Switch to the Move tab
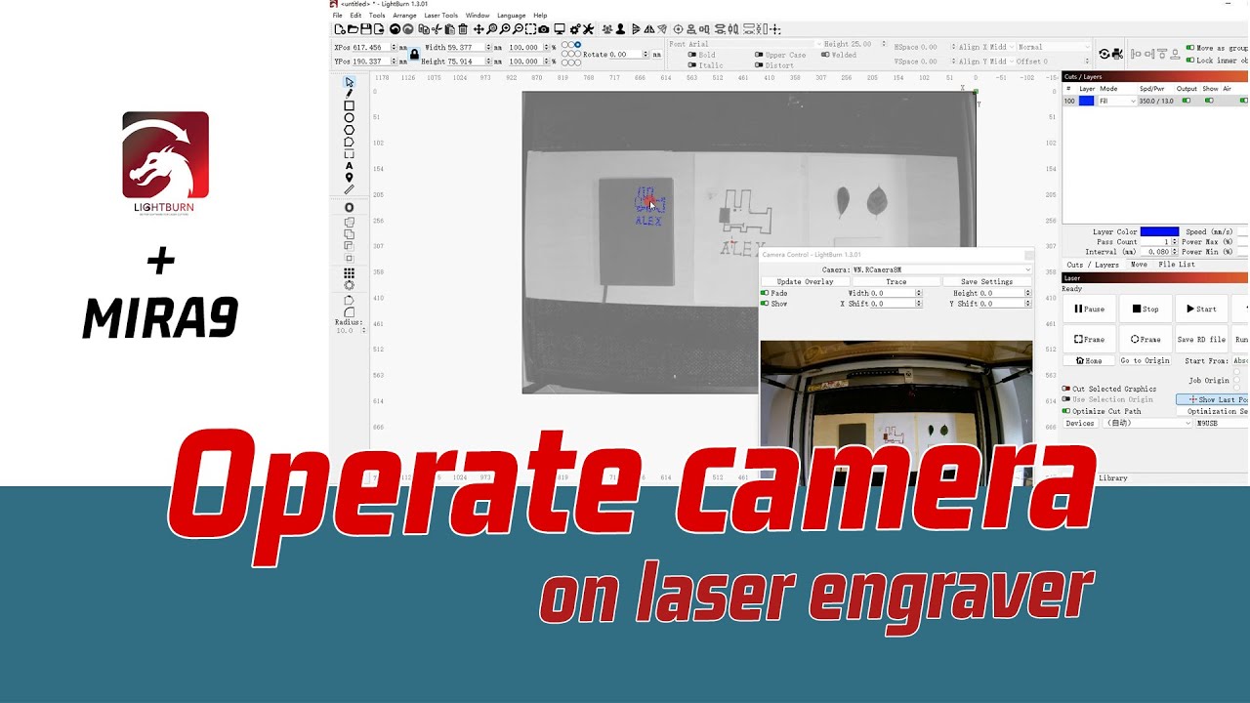The image size is (1250, 703). pos(1139,265)
